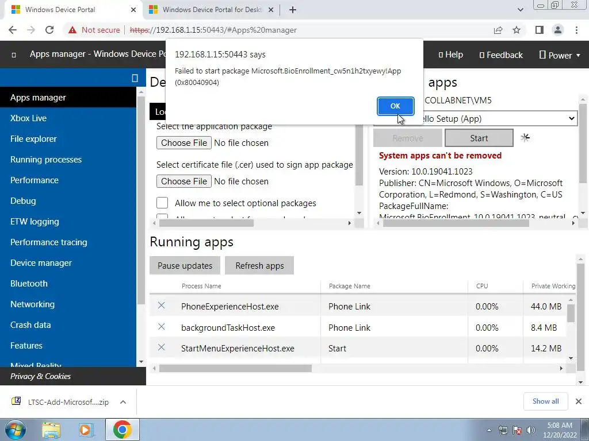589x441 pixels.
Task: Click running apps horizontal scrollbar
Action: (235, 369)
